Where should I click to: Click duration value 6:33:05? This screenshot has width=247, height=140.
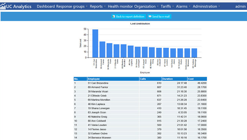click(183, 112)
